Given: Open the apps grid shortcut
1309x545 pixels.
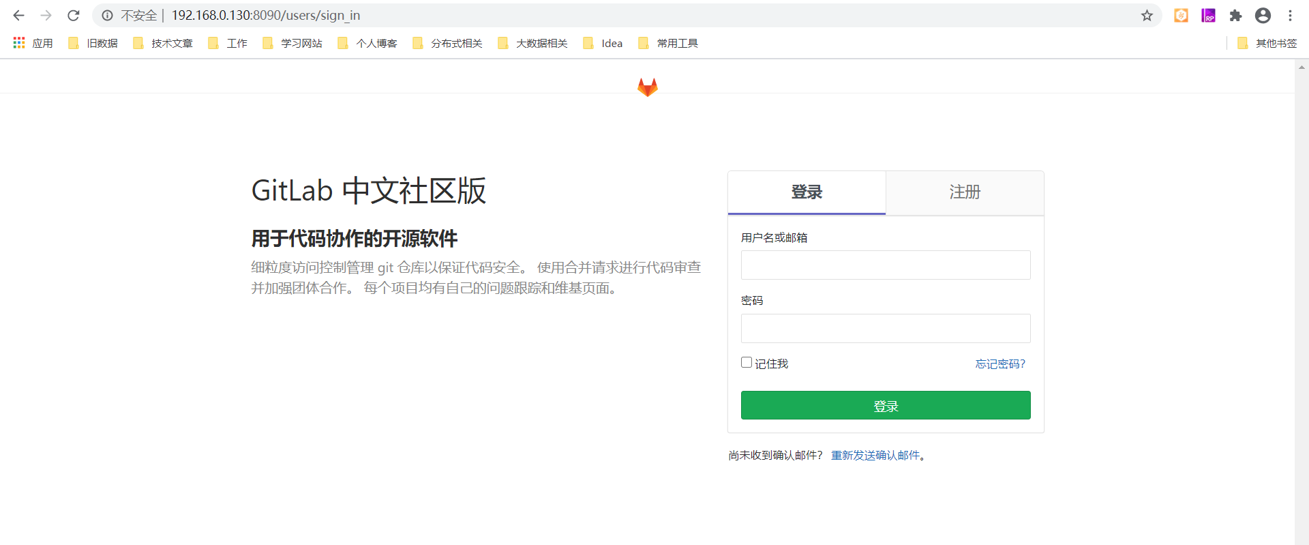Looking at the screenshot, I should tap(33, 43).
